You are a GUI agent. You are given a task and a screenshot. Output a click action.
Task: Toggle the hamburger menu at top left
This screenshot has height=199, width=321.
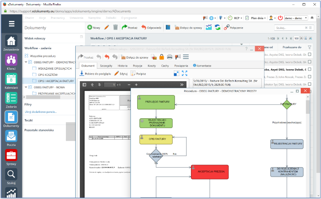(x=12, y=24)
